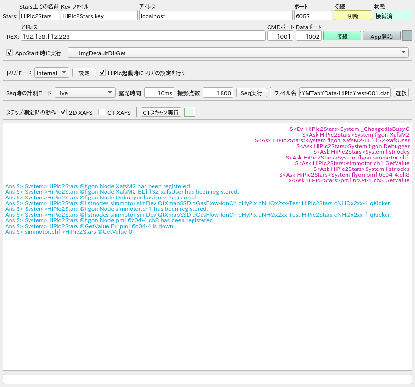Focus the REX IP address field
Screen dimensions: 415x387
tap(143, 36)
